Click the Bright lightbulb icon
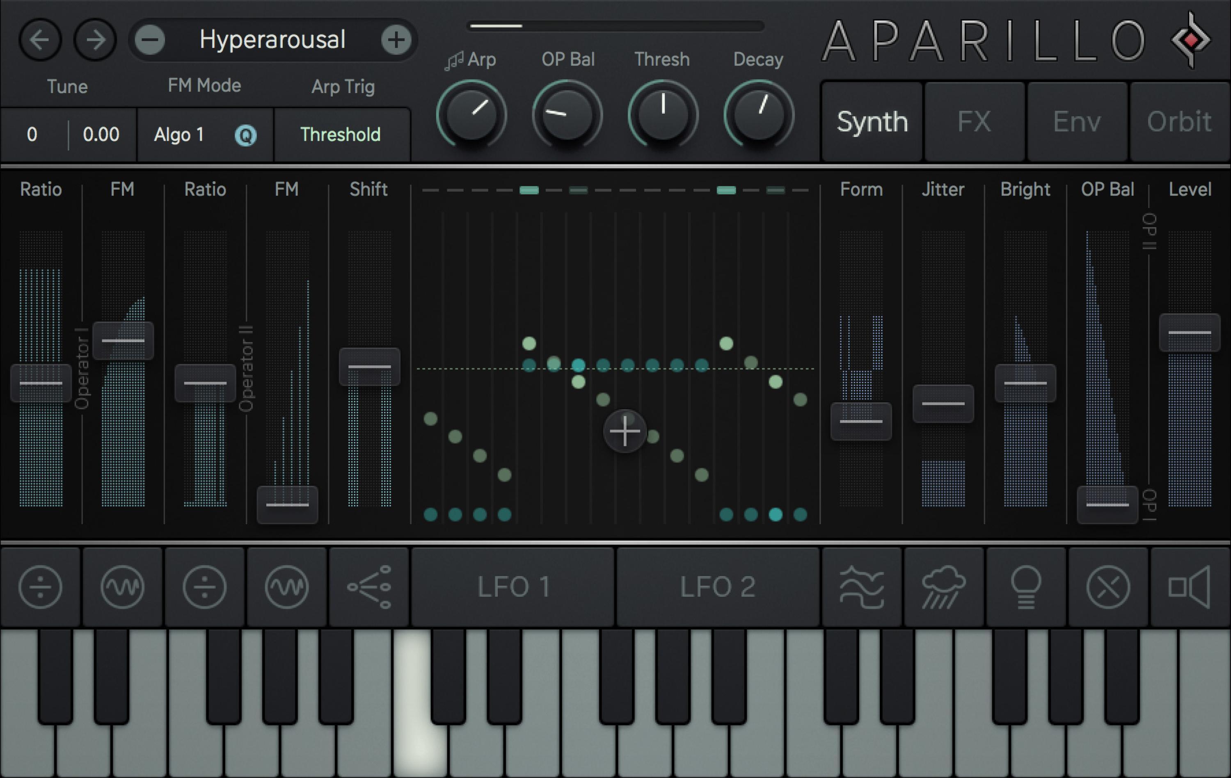This screenshot has width=1231, height=778. [x=1025, y=586]
